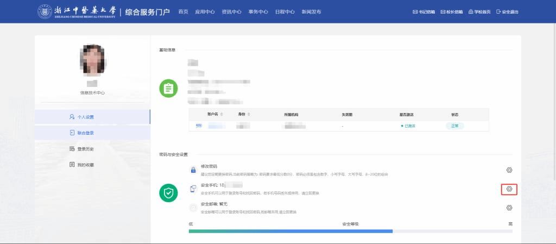Click the green clipboard 基础信息 icon

click(168, 89)
